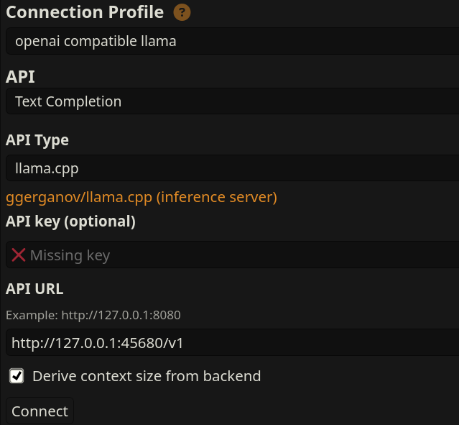Click the 'API URL' heading label

[x=34, y=289]
